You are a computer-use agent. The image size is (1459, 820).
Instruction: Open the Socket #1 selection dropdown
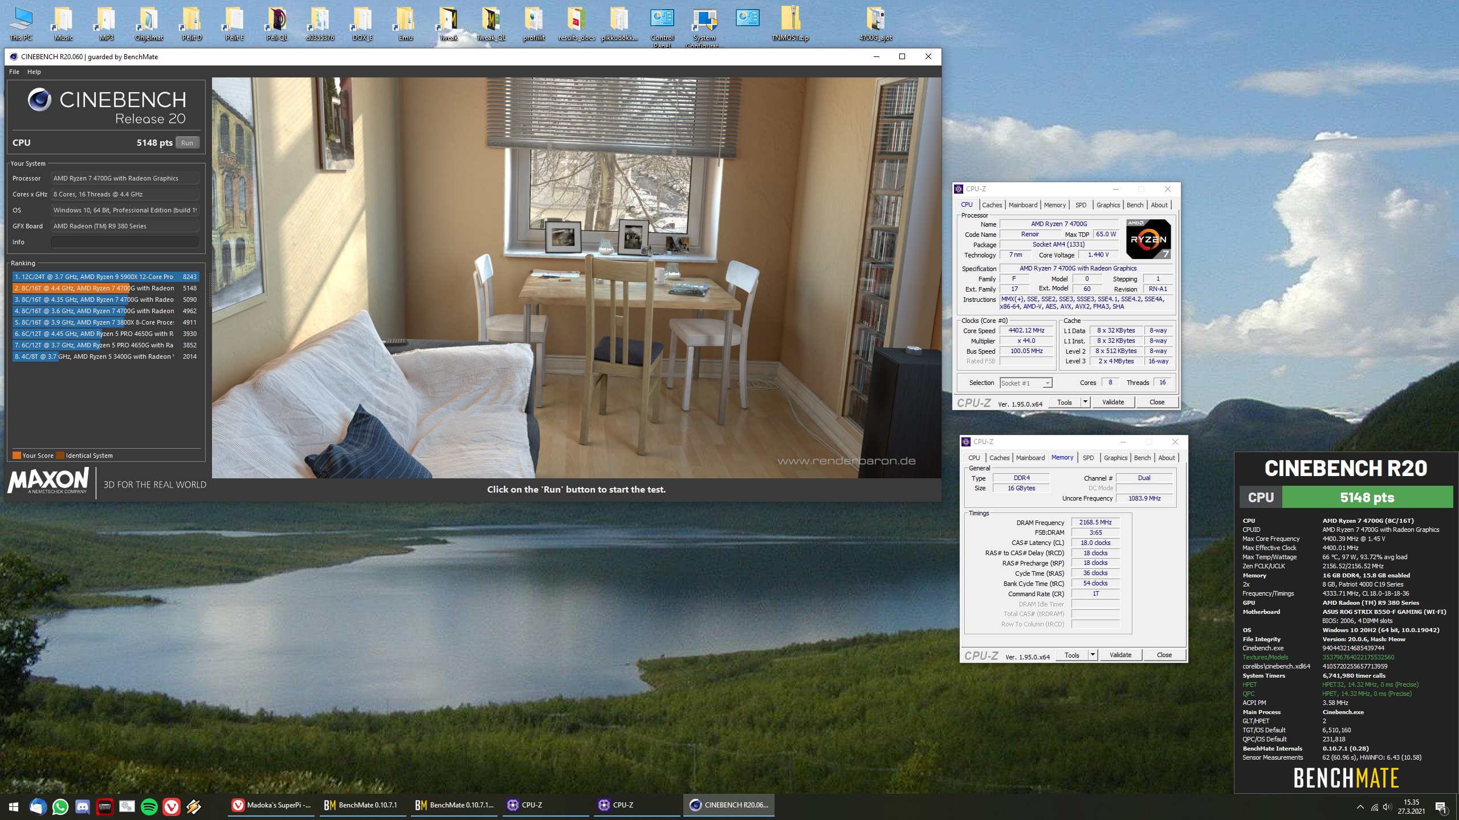(1026, 383)
